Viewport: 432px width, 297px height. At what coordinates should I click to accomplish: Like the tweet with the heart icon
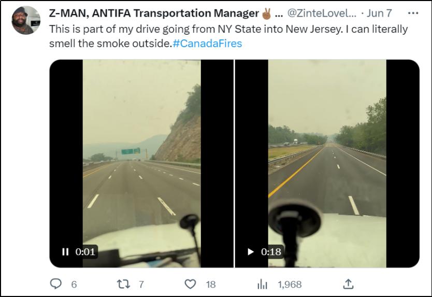[x=191, y=284]
